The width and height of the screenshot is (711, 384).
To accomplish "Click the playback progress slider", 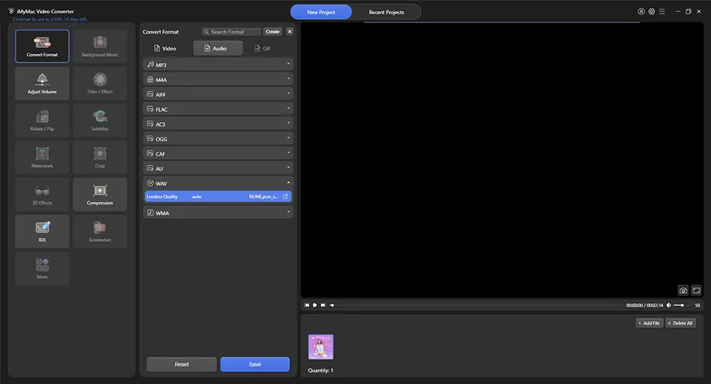I will click(x=479, y=305).
